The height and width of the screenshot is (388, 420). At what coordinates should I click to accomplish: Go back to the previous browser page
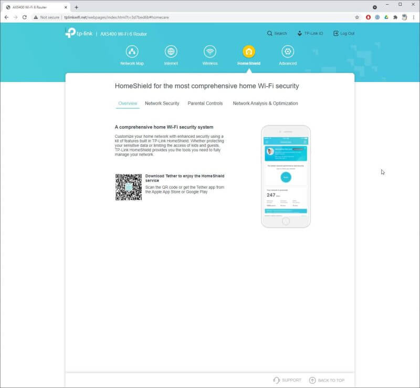coord(7,17)
